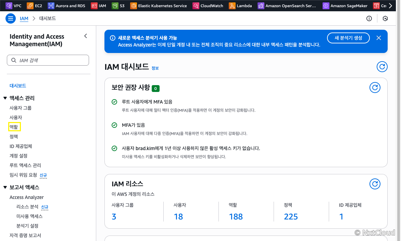Open the Aurora and RDS shortcut icon
401x241 pixels.
pyautogui.click(x=51, y=5)
